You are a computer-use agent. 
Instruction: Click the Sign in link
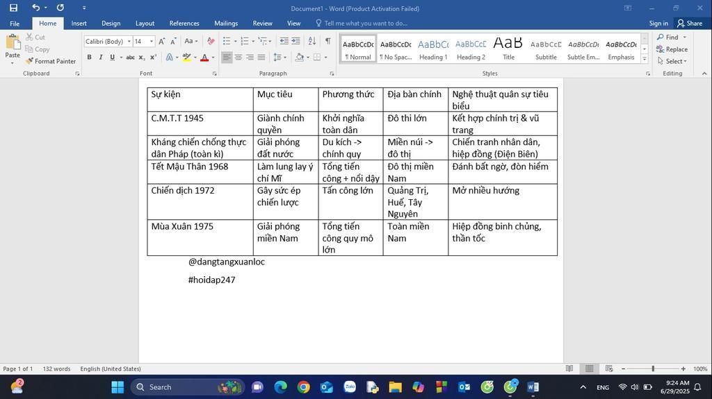click(x=658, y=24)
